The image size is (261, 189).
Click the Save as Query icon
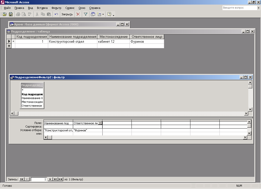pos(11,14)
